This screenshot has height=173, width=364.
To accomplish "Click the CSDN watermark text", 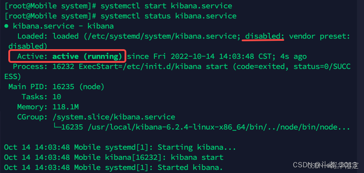I will pyautogui.click(x=325, y=165).
